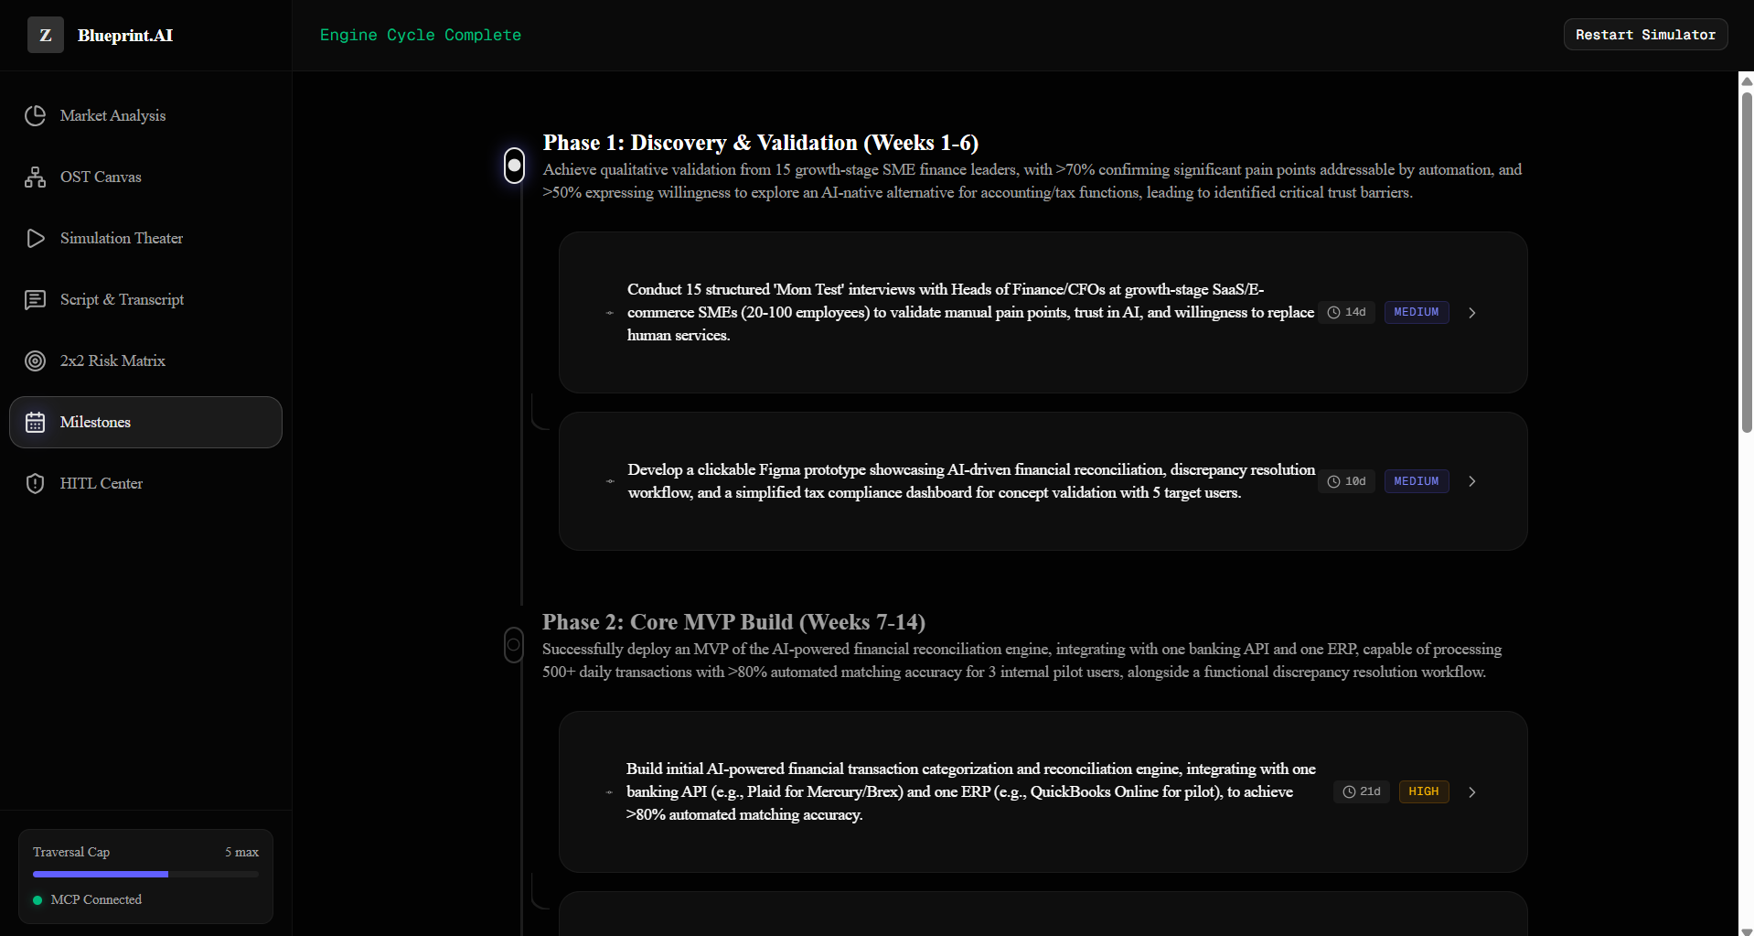Click the 'Build initial AI-powered' task text
This screenshot has width=1754, height=936.
[x=971, y=791]
